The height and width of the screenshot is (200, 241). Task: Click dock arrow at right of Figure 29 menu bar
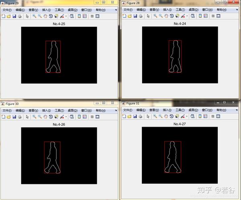tap(116, 10)
